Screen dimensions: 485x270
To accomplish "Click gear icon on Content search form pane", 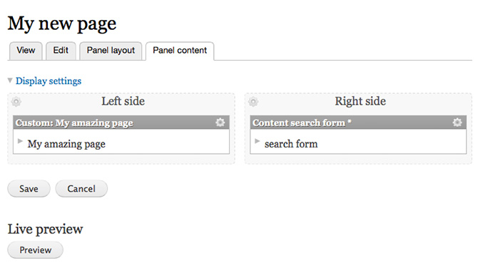I will click(457, 123).
